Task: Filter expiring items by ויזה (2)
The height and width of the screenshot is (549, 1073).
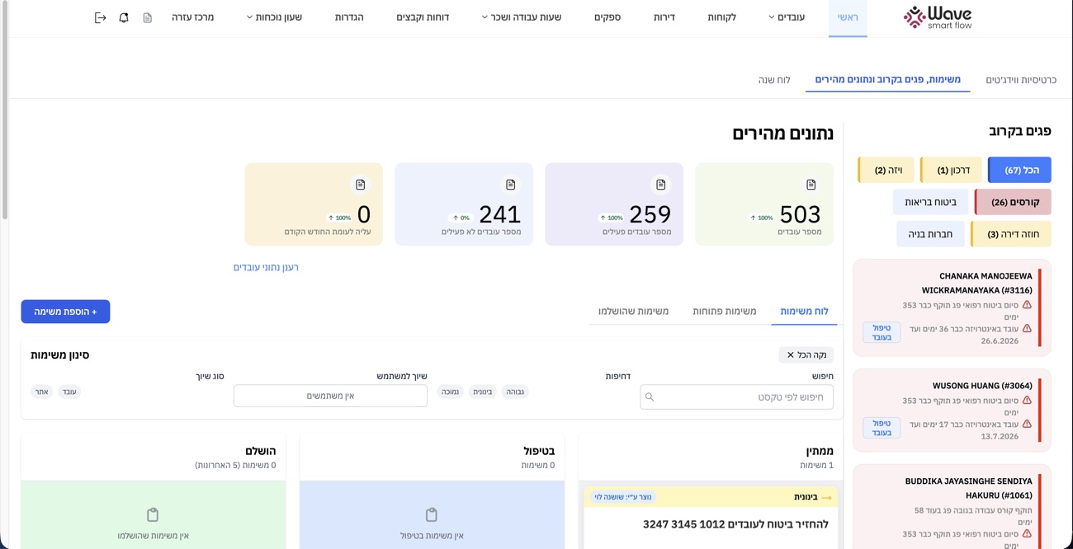Action: click(x=886, y=170)
